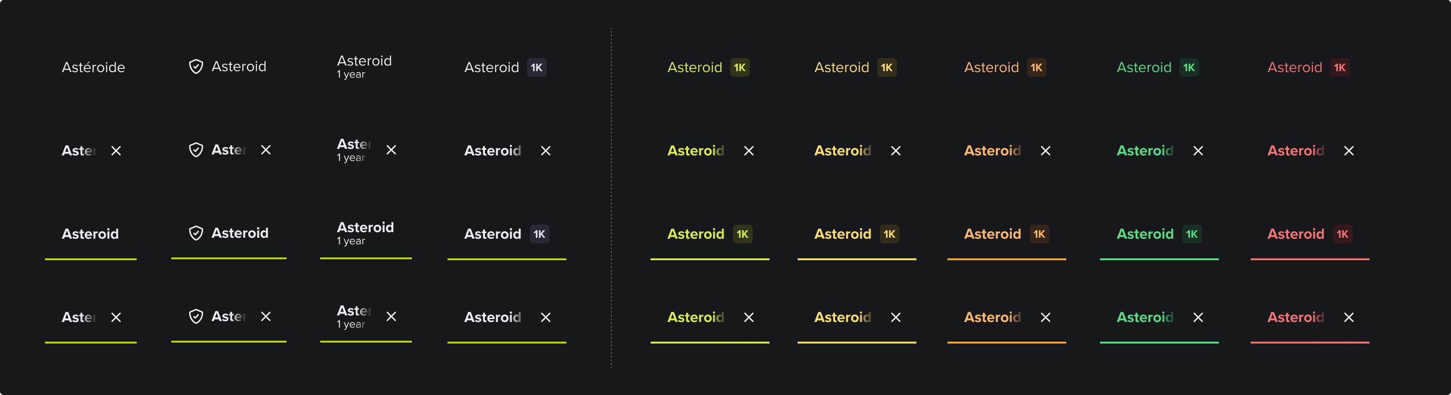Click the 1K badge on the non-bold white Asteroid tab

(x=536, y=67)
